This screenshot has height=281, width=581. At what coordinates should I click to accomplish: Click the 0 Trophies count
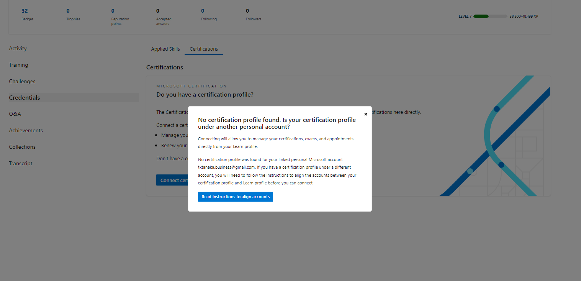click(73, 14)
